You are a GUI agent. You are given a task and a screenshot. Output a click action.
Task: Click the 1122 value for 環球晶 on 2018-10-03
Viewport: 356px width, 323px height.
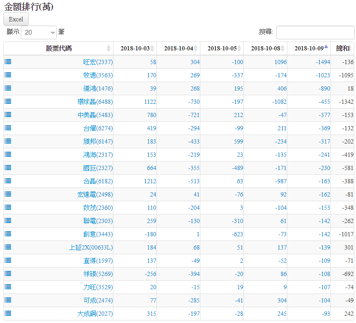150,102
